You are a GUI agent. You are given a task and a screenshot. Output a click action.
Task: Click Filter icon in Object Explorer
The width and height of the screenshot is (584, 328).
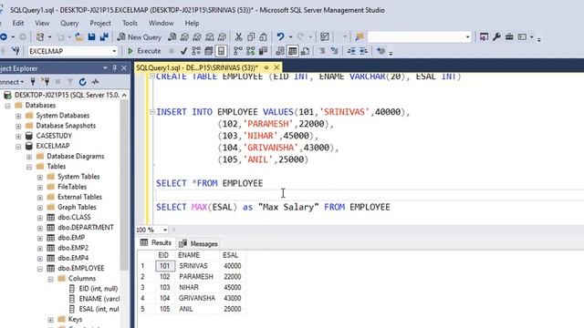pyautogui.click(x=70, y=82)
